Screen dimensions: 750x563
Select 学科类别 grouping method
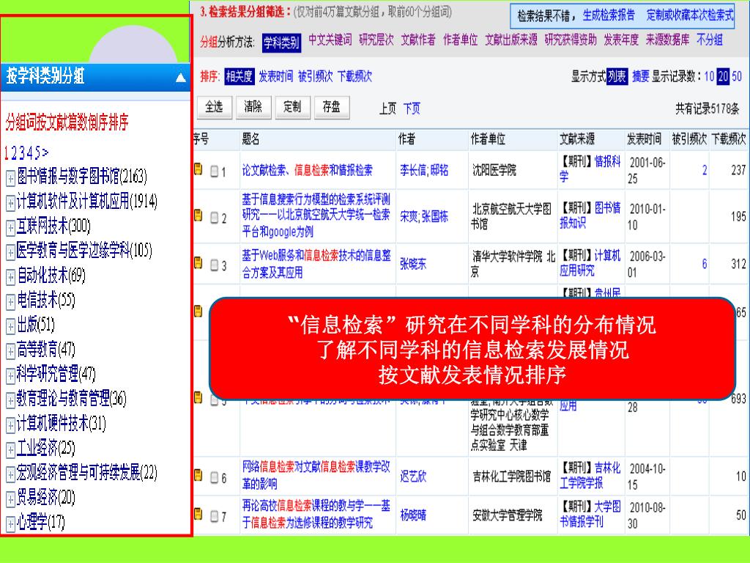(x=281, y=43)
